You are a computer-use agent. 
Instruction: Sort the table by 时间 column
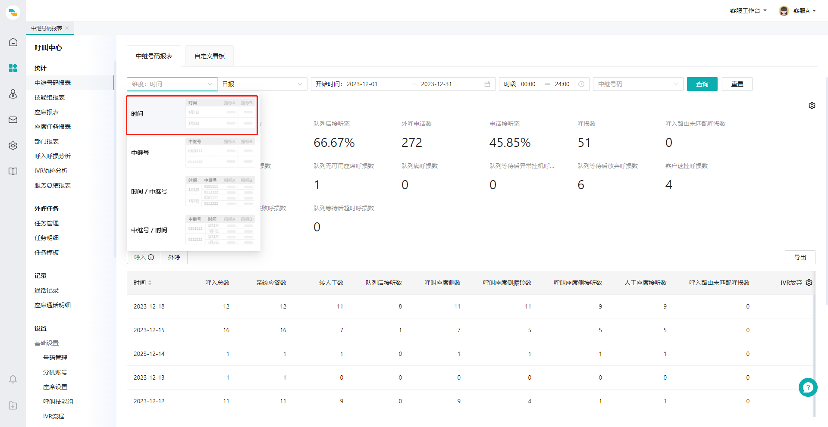(x=150, y=283)
